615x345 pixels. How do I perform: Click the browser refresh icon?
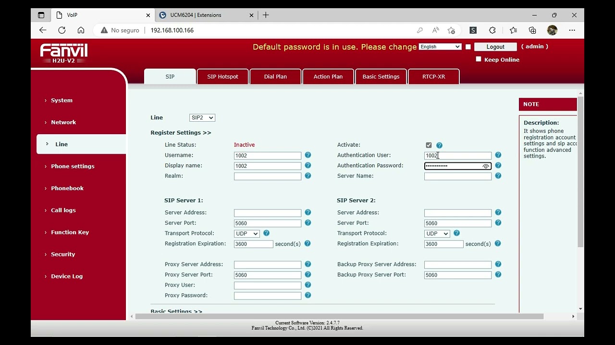coord(61,30)
